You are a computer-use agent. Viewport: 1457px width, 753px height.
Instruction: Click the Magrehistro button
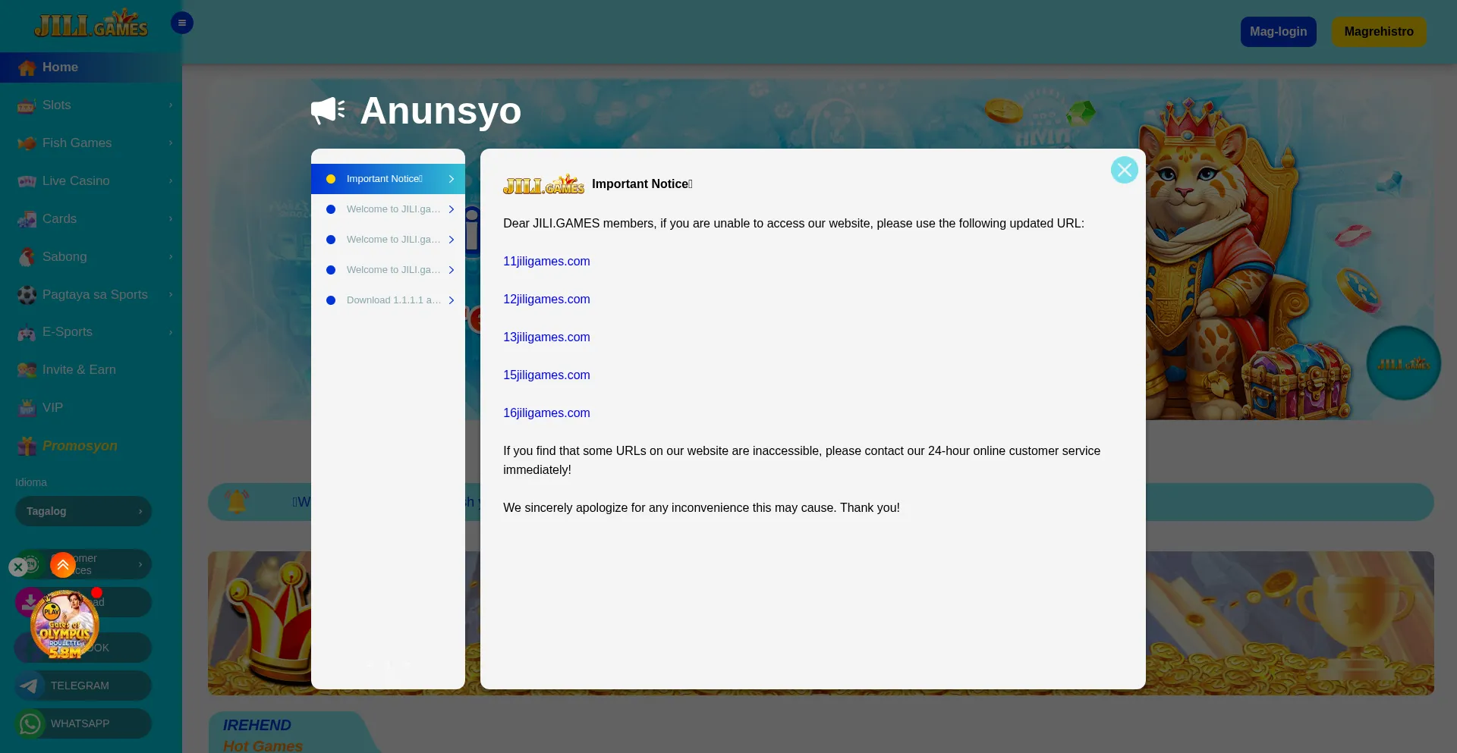(x=1379, y=32)
